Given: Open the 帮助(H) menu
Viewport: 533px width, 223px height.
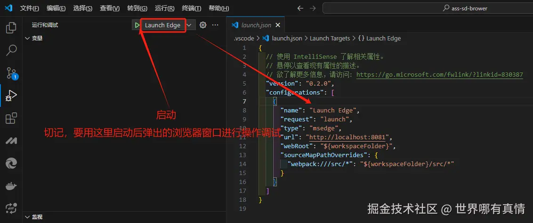Looking at the screenshot, I should (x=218, y=8).
